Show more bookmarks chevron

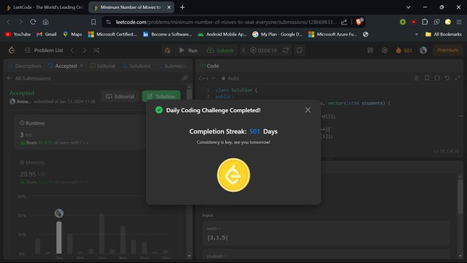(416, 34)
